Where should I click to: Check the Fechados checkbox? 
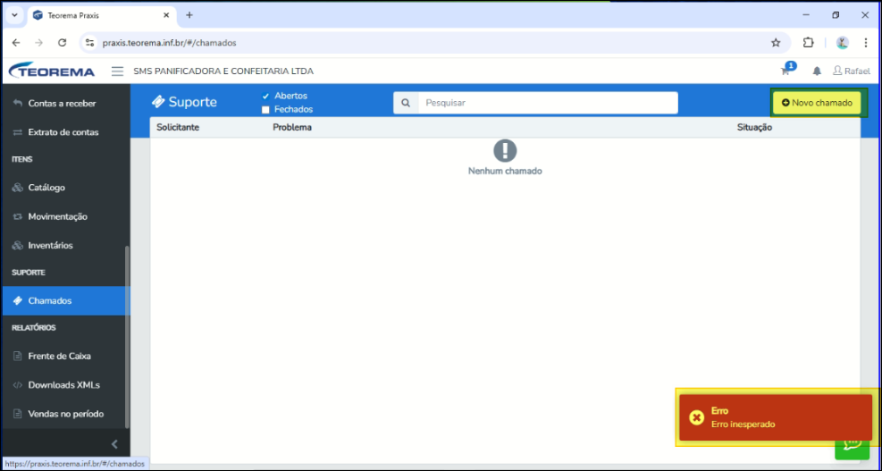(x=265, y=110)
